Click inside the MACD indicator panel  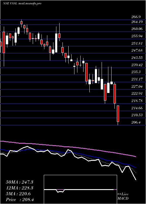pos(80,189)
